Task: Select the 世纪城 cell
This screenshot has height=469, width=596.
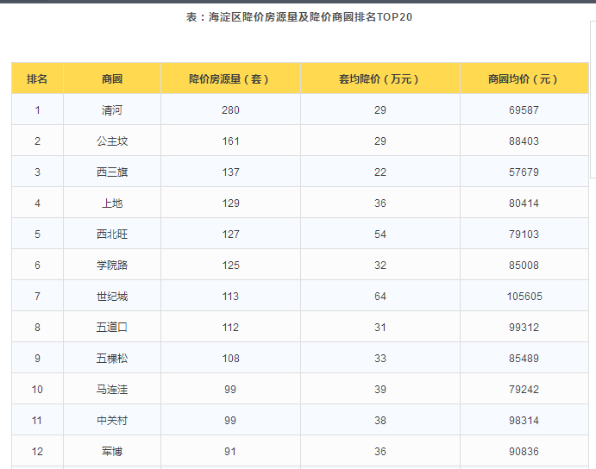Action: pyautogui.click(x=112, y=296)
